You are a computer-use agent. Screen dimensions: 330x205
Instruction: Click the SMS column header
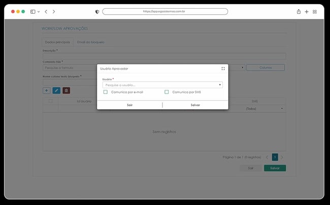click(255, 101)
